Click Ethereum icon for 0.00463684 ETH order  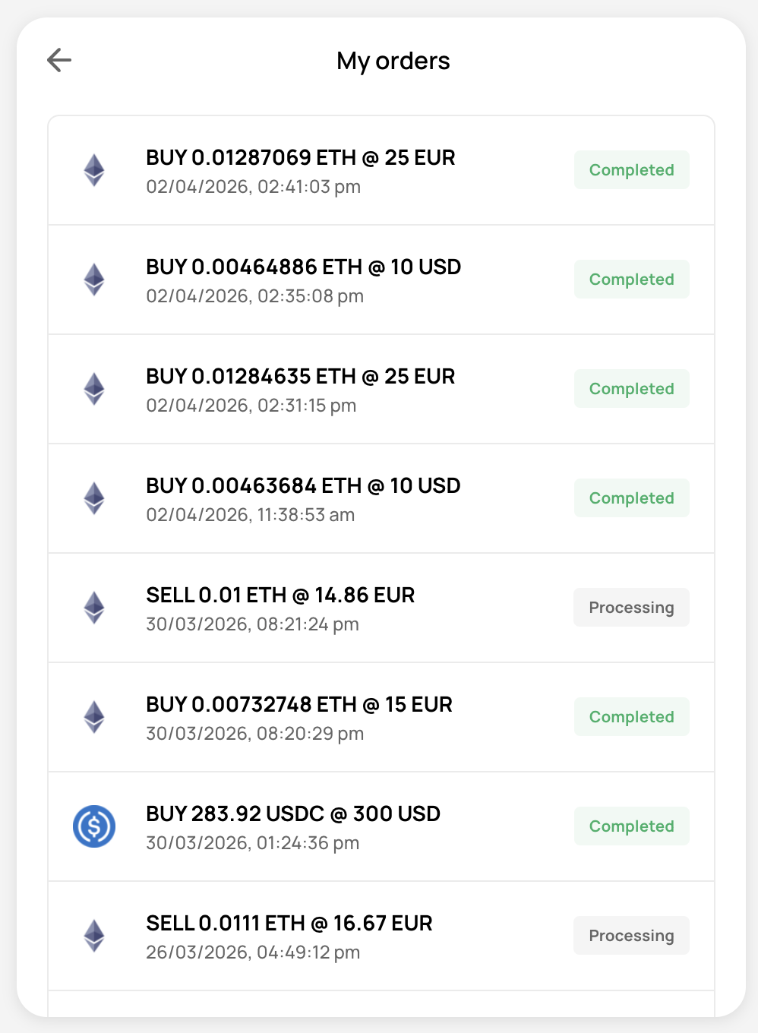tap(94, 498)
